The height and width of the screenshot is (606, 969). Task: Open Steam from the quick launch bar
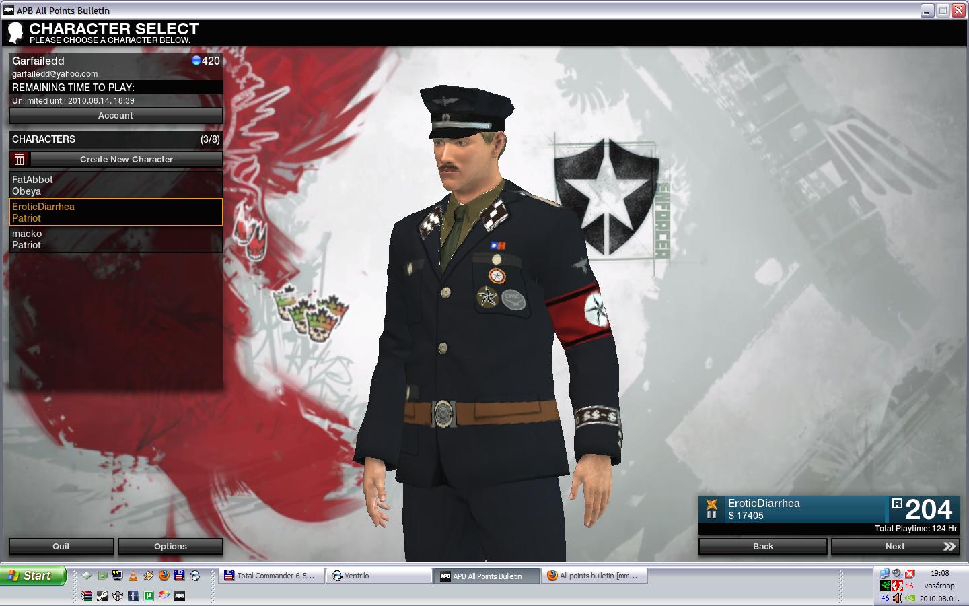tap(102, 596)
